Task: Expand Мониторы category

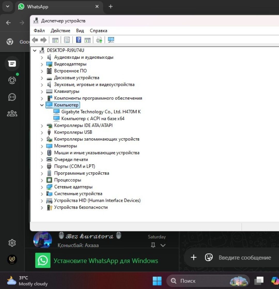Action: (42, 146)
